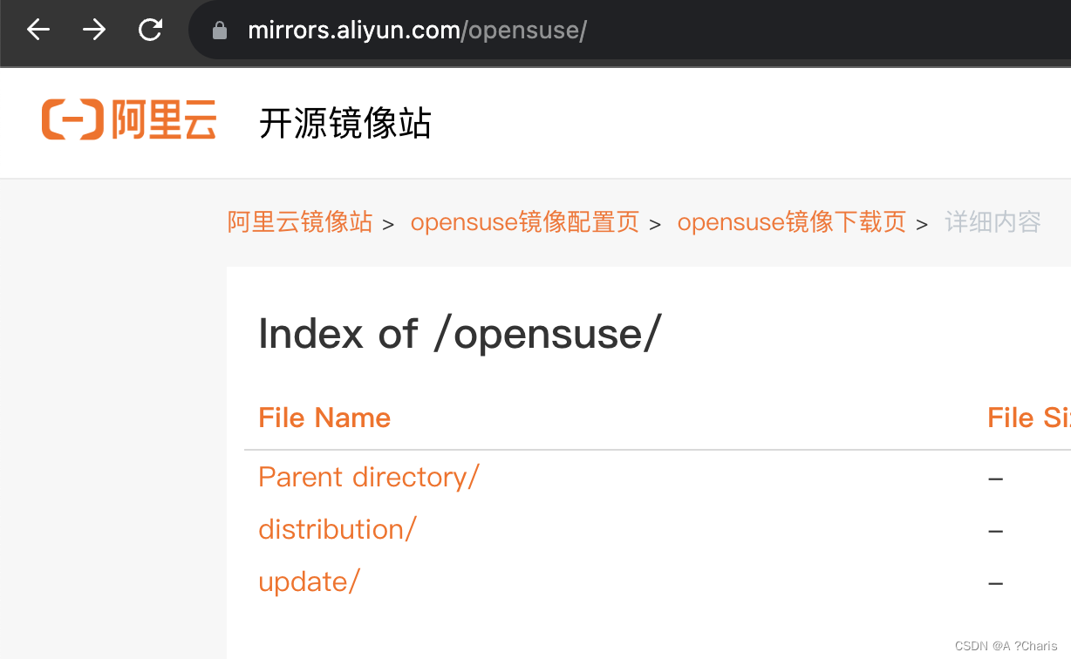The height and width of the screenshot is (659, 1071).
Task: Click the size dash in update/ row
Action: point(996,583)
